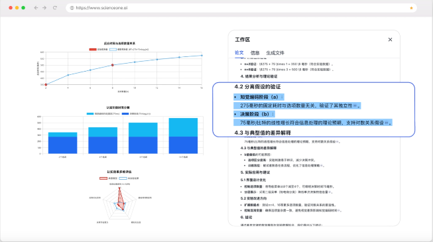Click the 认知阶段时间分解 chart title

(x=118, y=107)
